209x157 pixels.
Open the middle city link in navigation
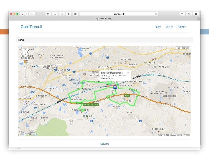tap(169, 27)
